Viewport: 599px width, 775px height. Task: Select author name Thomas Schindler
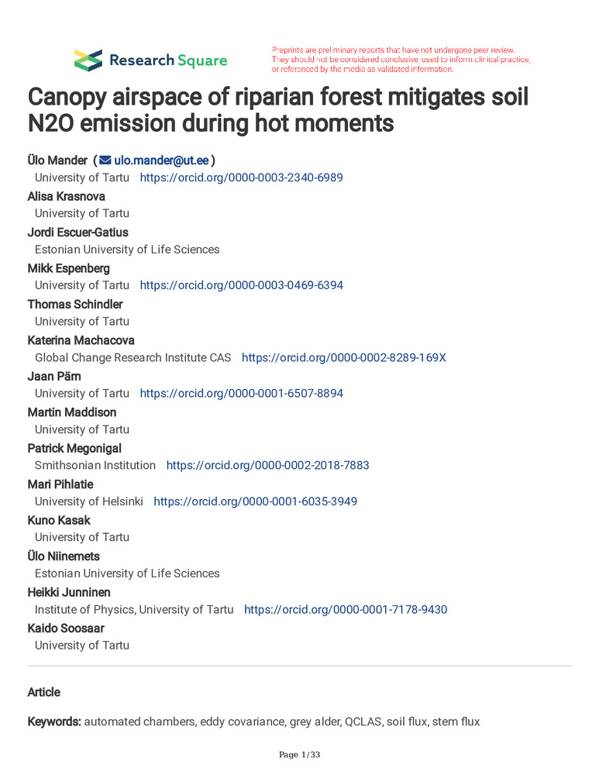tap(75, 304)
